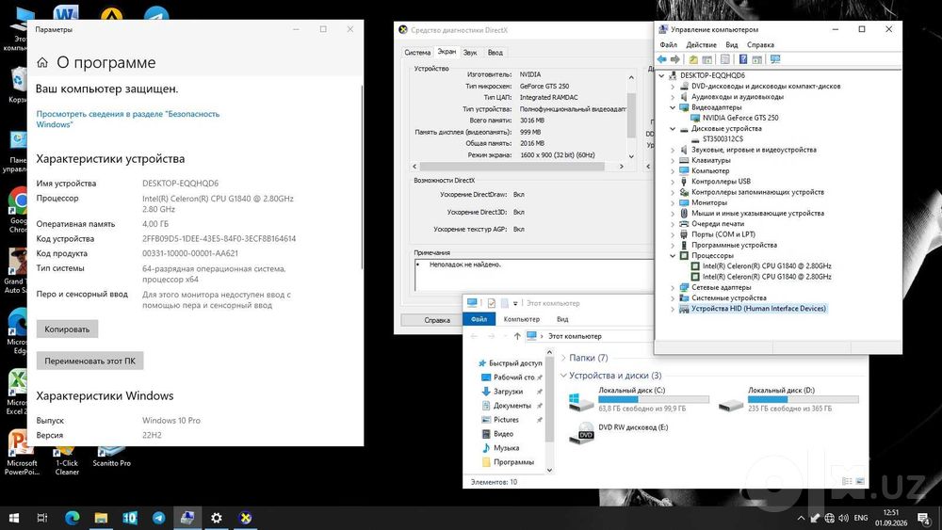942x530 pixels.
Task: Switch to the Система tab in DirectX diagnostics
Action: (x=417, y=53)
